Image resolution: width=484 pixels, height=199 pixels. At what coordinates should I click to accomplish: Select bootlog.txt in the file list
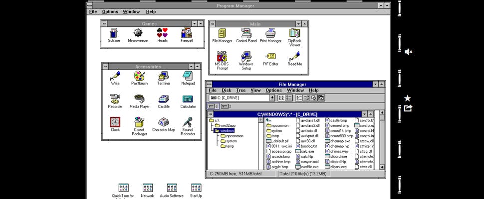[x=306, y=146]
